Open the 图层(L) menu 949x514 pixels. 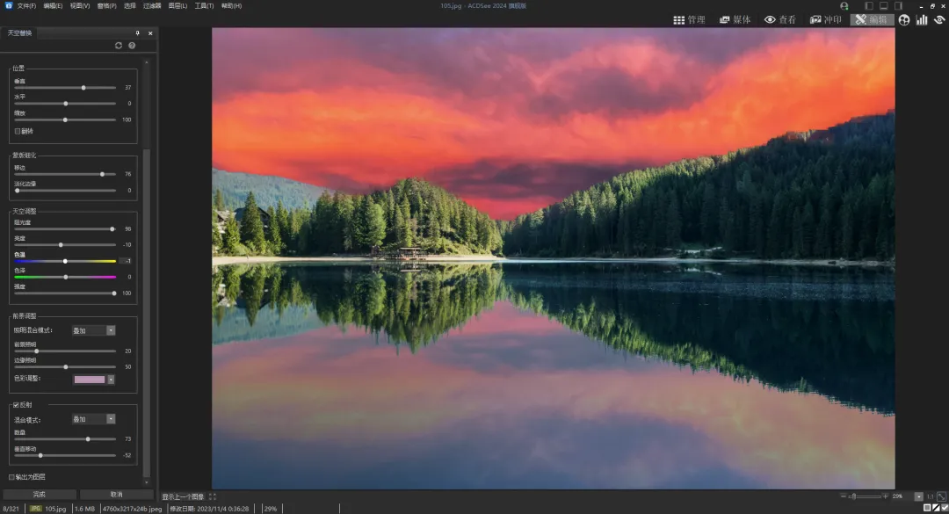177,6
